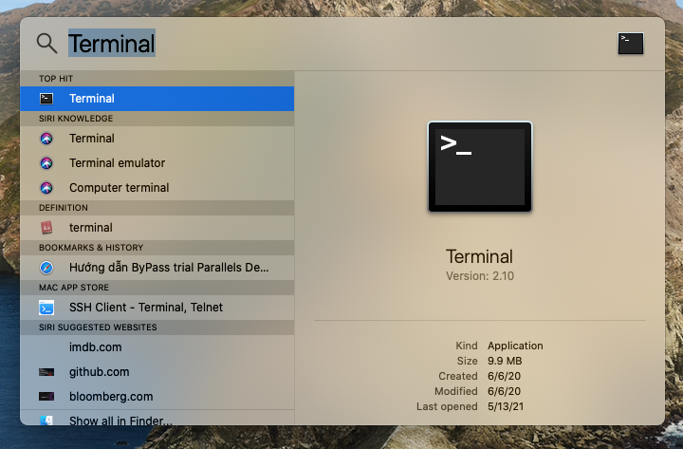
Task: Click the Spotlight magnifying glass icon
Action: click(x=46, y=43)
